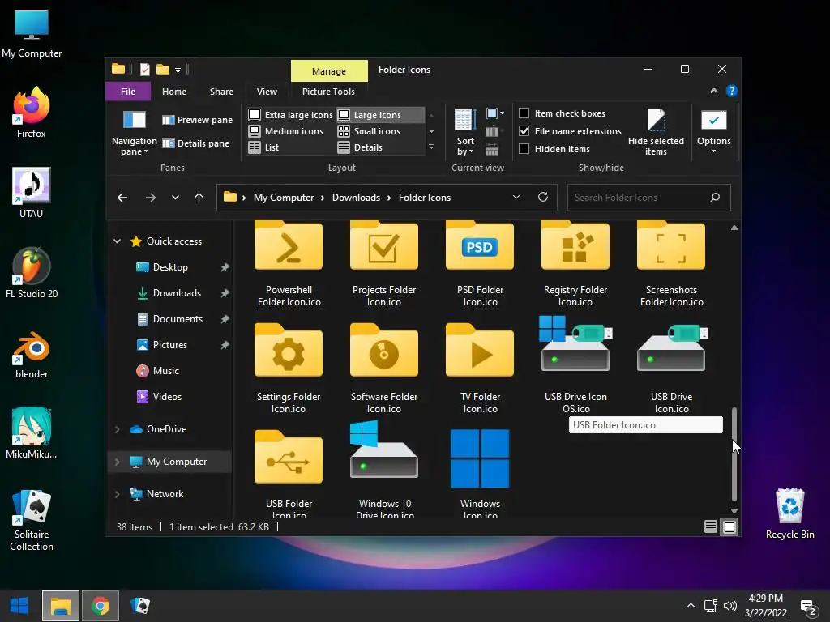The width and height of the screenshot is (830, 622).
Task: Navigate to Downloads in address bar
Action: [357, 198]
